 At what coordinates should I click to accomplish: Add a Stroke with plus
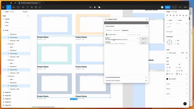pos(187,84)
